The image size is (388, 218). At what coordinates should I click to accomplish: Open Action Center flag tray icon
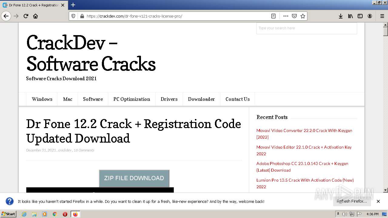pos(359,214)
